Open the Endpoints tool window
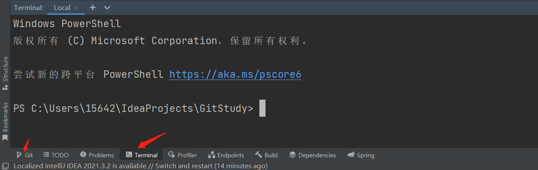This screenshot has width=538, height=170. click(226, 155)
